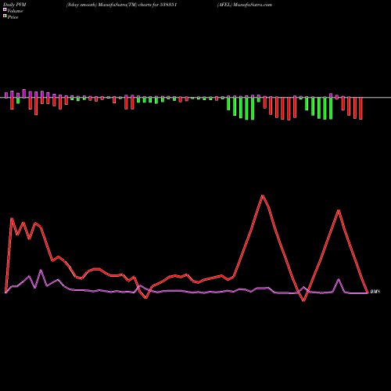Image resolution: width=391 pixels, height=391 pixels.
Task: Click the tallest red price line peak
Action: coord(263,195)
